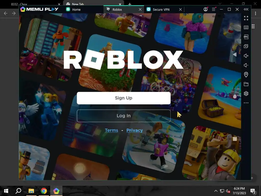Expand Chrome tab search dropdown
The image size is (261, 196).
220,4
